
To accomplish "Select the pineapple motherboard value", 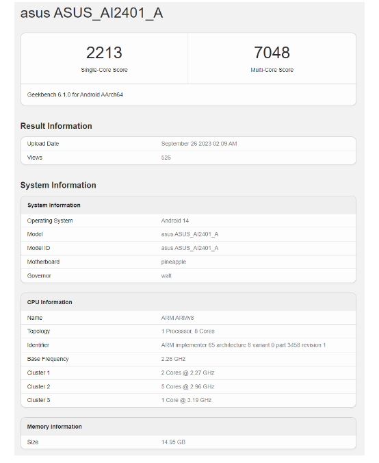I will pos(174,262).
